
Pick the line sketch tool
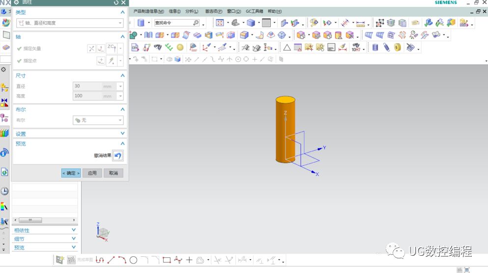click(x=111, y=260)
